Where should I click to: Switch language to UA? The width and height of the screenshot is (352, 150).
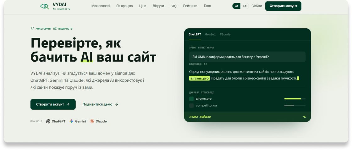coord(236,6)
